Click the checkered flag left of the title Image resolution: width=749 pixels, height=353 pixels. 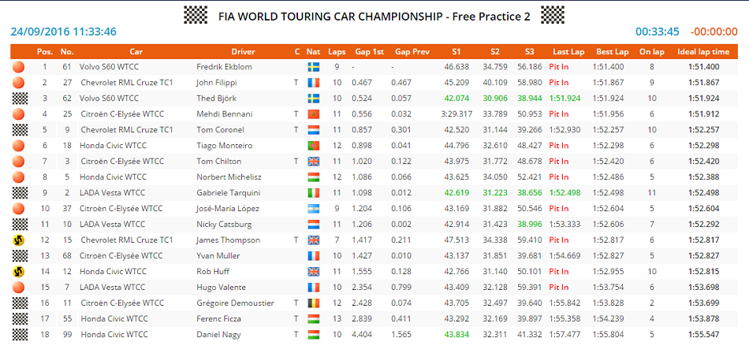pos(190,13)
